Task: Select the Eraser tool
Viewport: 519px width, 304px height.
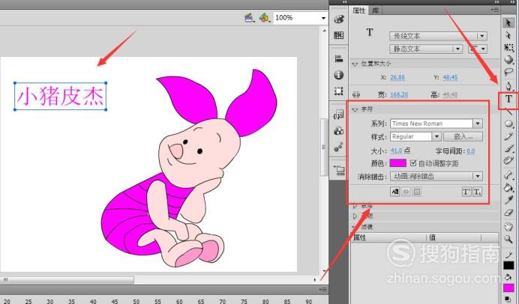Action: pos(508,213)
